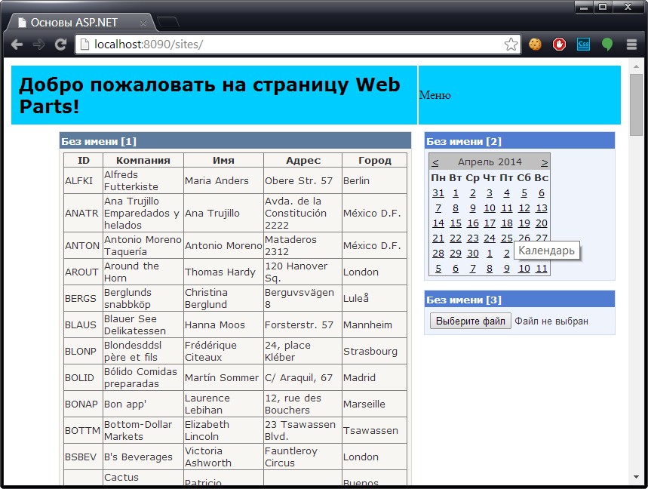The image size is (648, 489).
Task: Reload the page with the refresh icon
Action: (x=61, y=45)
